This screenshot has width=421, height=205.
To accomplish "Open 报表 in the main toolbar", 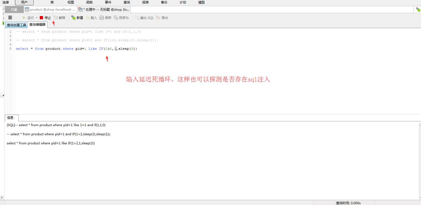I will [x=145, y=2].
